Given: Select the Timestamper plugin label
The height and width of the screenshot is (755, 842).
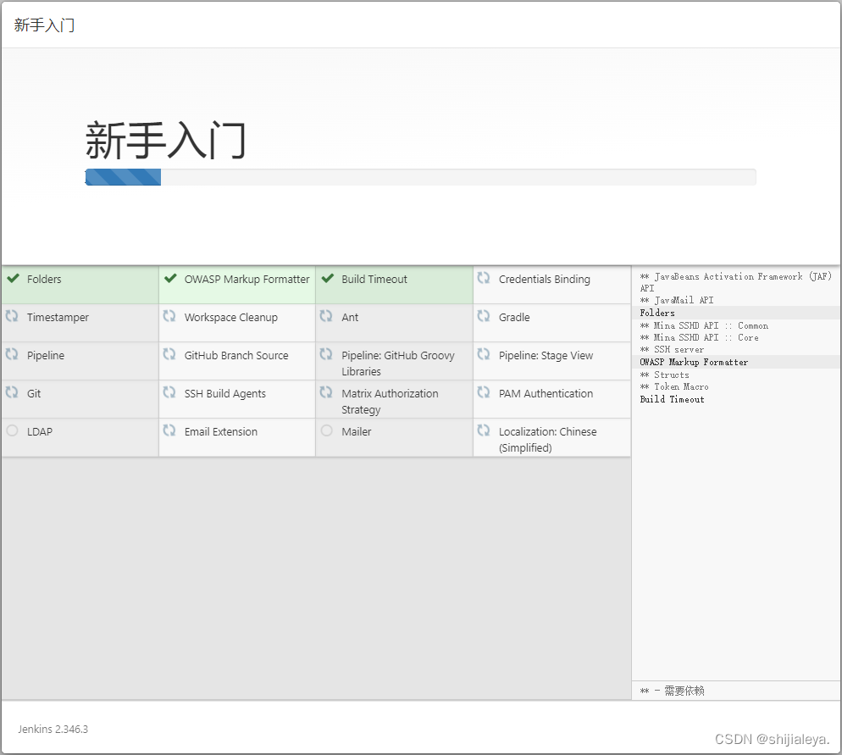Looking at the screenshot, I should pyautogui.click(x=58, y=318).
